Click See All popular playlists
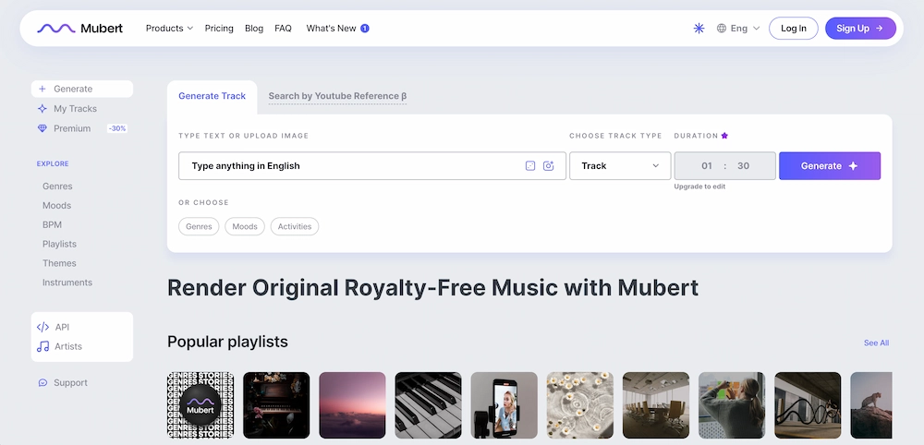Viewport: 924px width, 445px height. point(876,343)
